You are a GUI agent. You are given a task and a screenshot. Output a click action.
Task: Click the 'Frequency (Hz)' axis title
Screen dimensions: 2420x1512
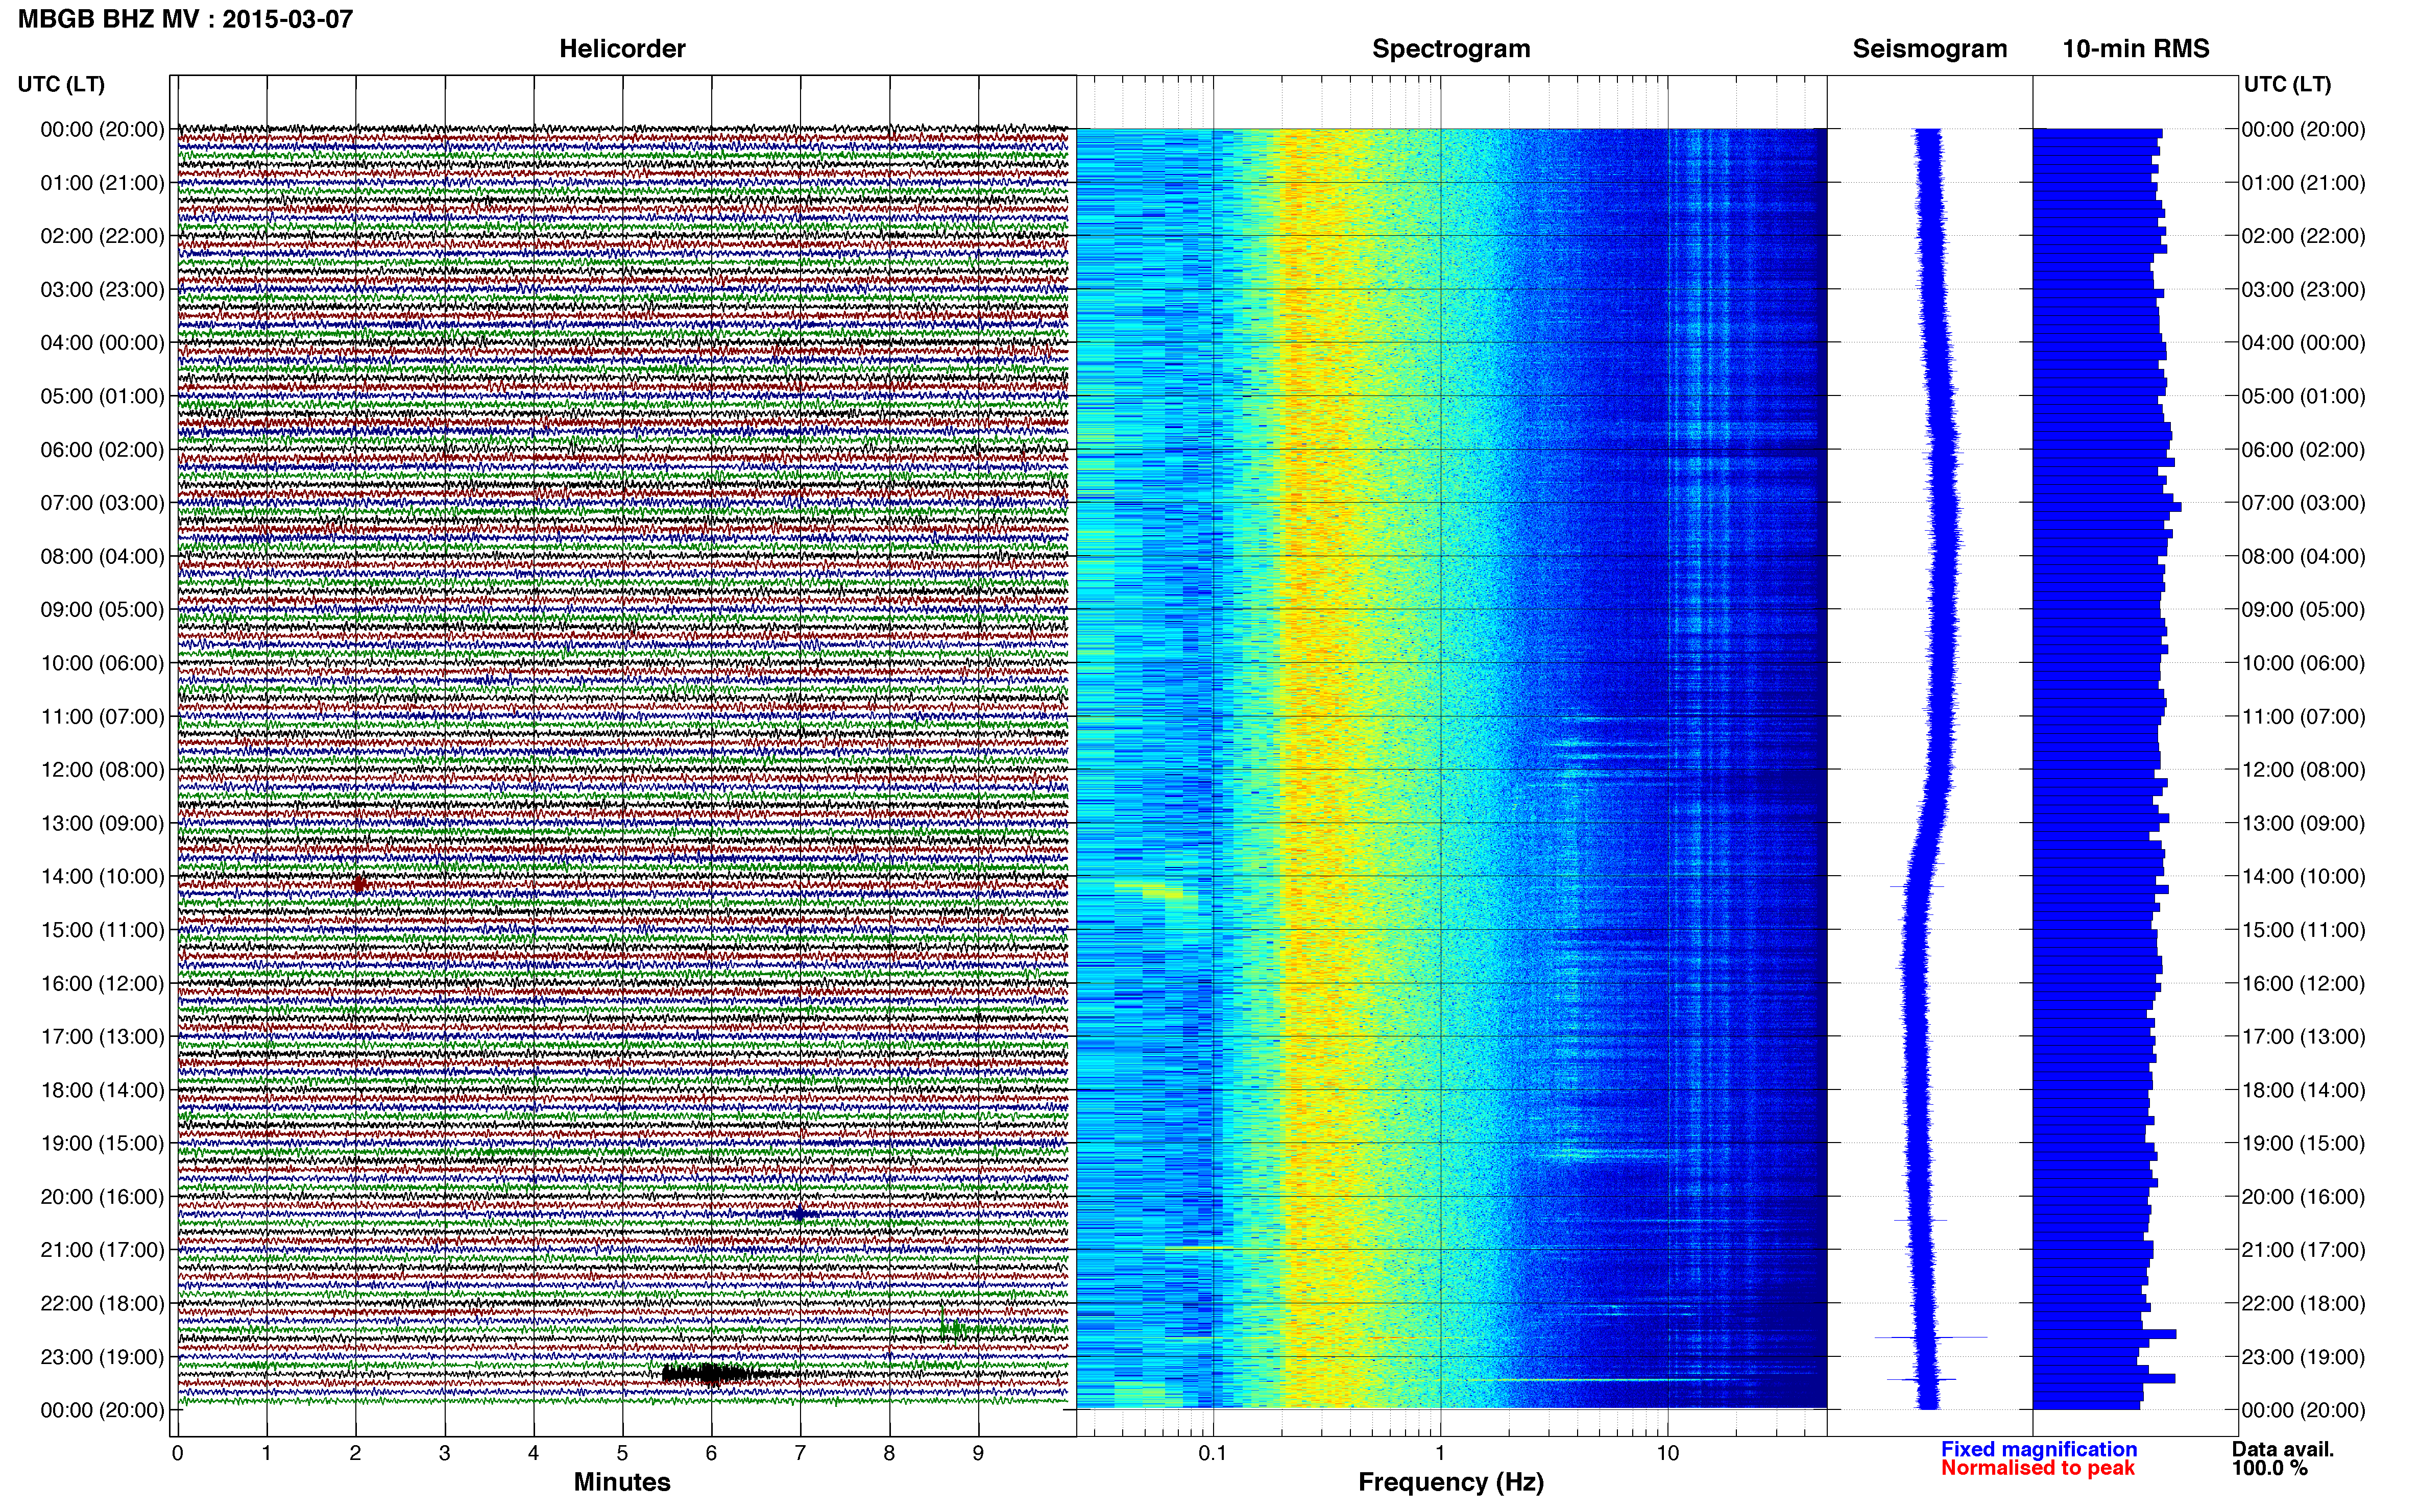1450,1482
